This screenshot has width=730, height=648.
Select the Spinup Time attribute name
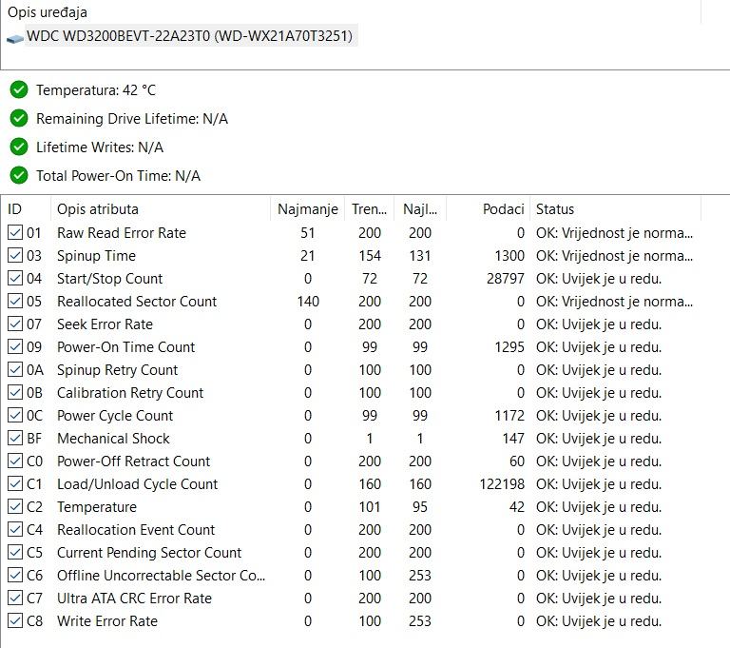tap(96, 255)
